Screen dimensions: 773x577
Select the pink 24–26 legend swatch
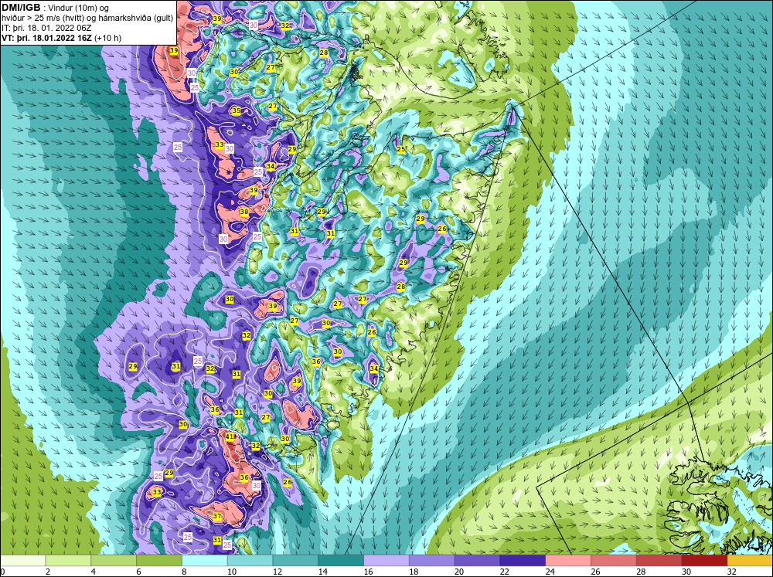click(x=568, y=560)
